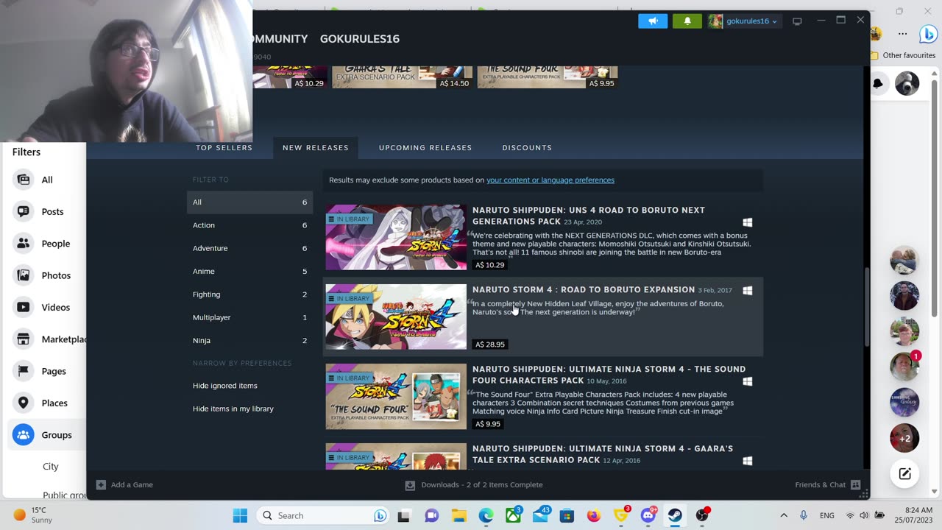Open Facebook profile avatar in browser
Viewport: 942px width, 530px height.
907,84
